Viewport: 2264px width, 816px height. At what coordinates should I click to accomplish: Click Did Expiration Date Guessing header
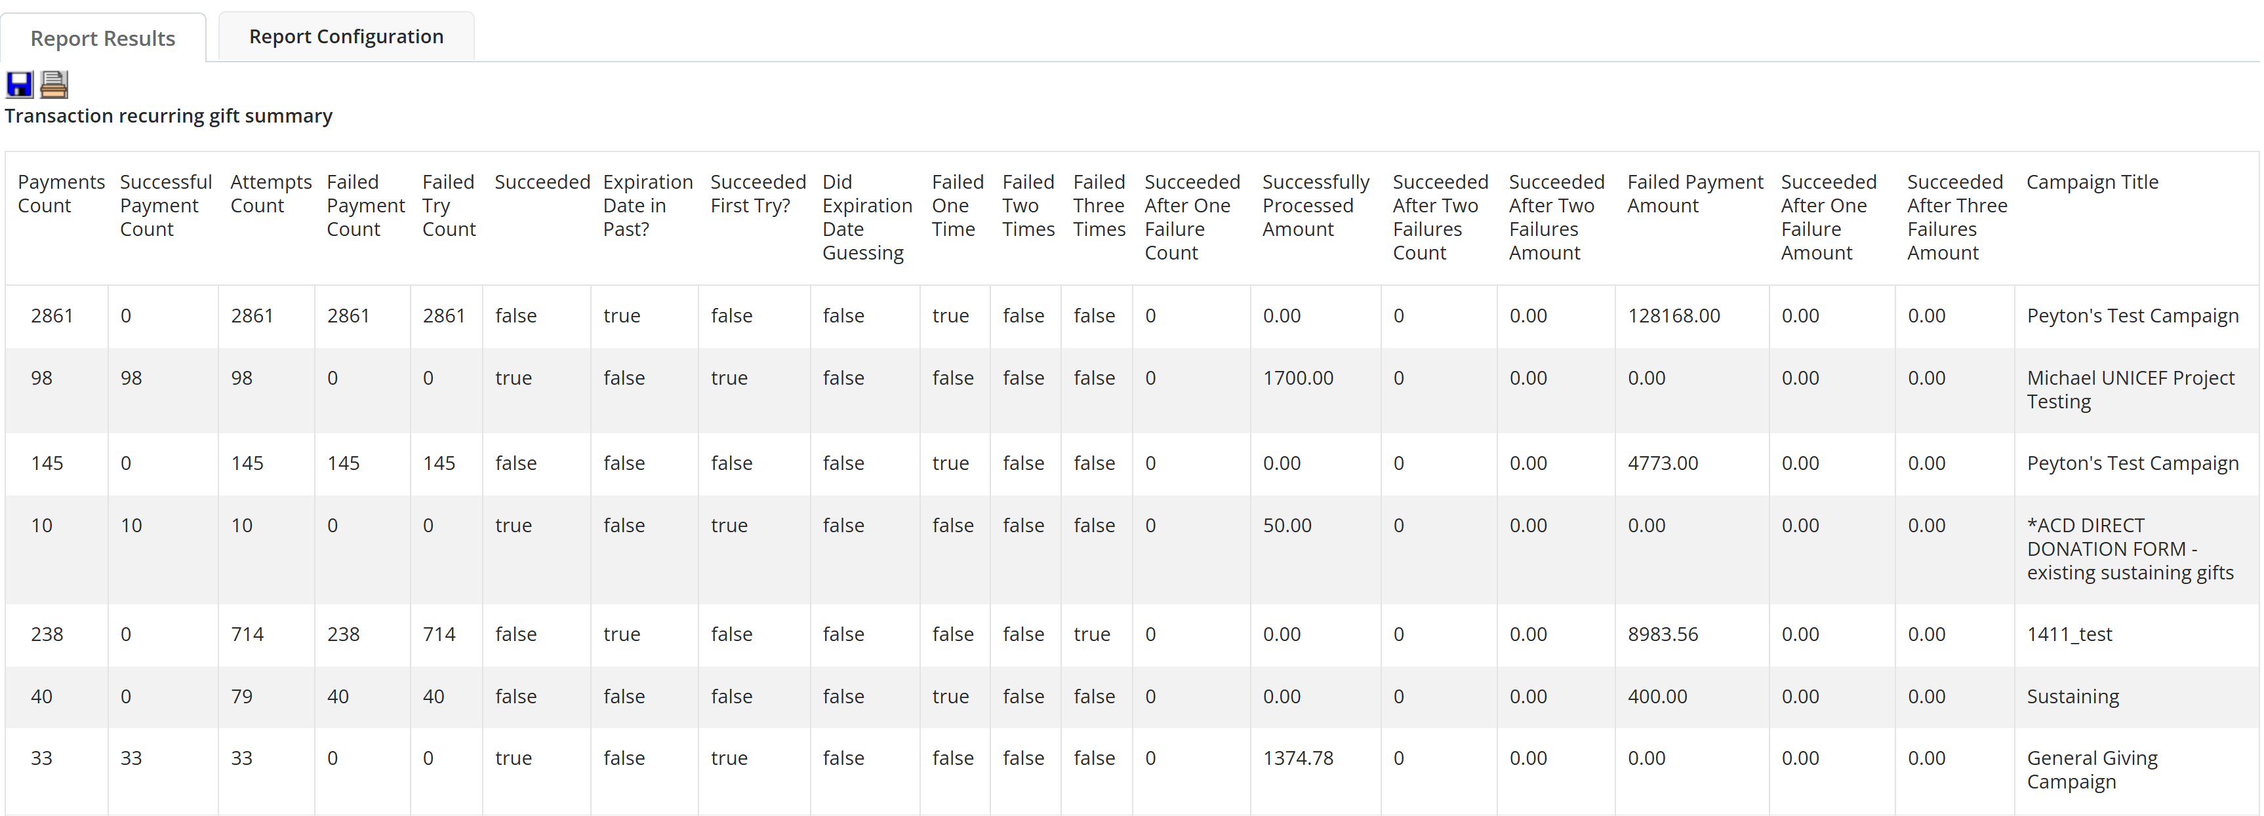coord(866,217)
